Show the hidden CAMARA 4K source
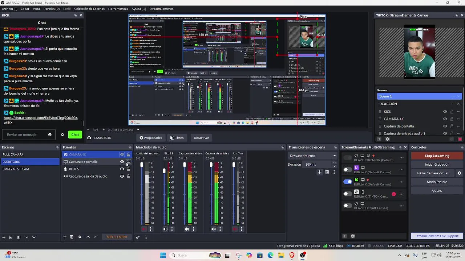The height and width of the screenshot is (261, 465). [122, 154]
